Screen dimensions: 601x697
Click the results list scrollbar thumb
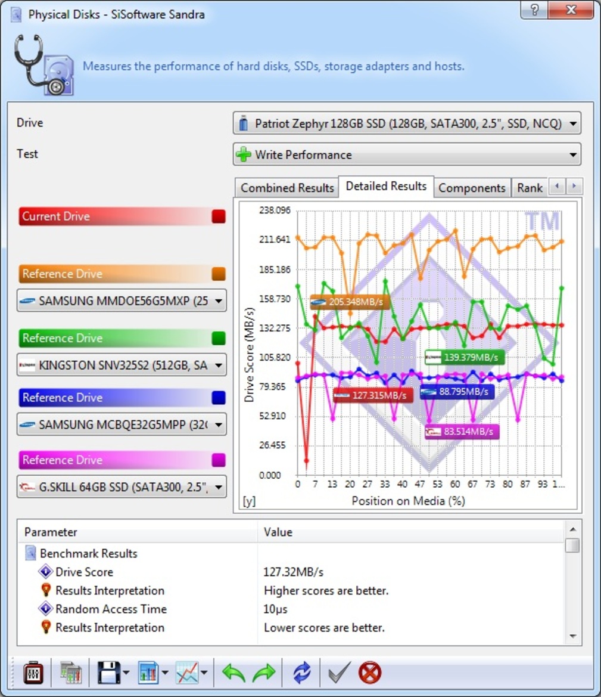(572, 545)
